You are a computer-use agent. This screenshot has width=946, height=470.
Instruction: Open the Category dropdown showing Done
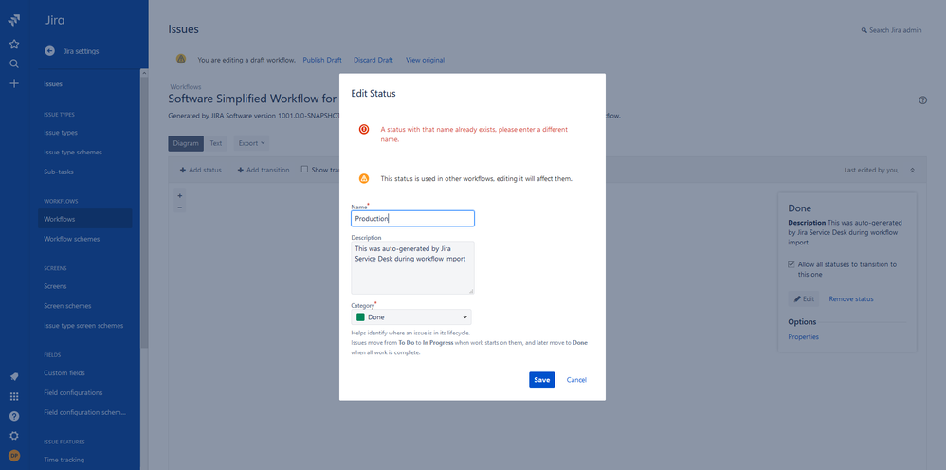coord(411,316)
